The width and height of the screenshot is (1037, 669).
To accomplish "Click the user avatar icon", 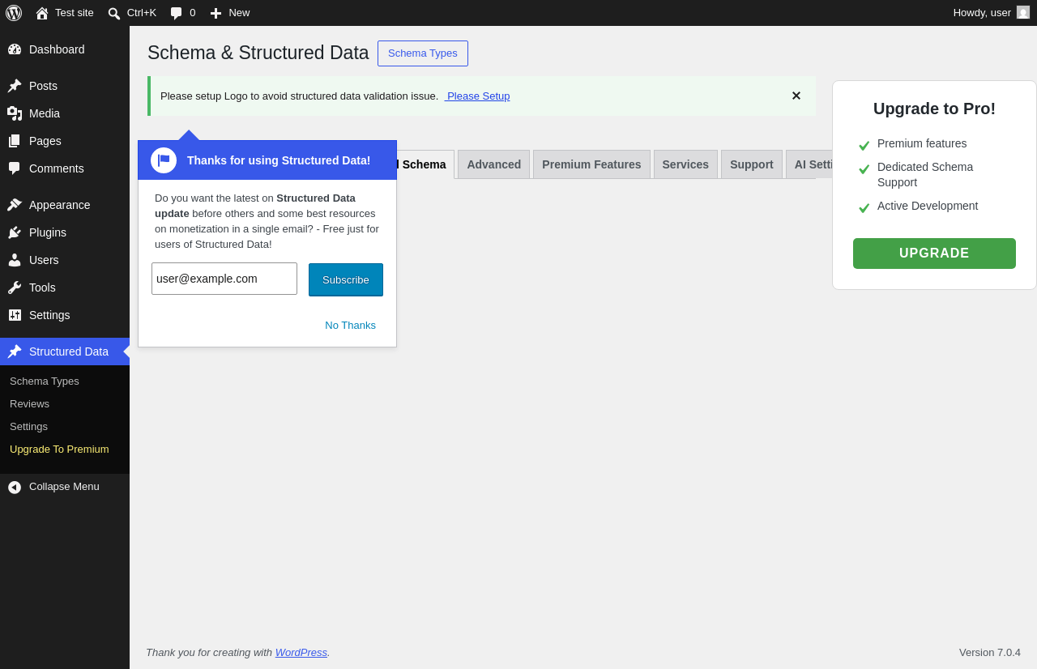I will pyautogui.click(x=1023, y=12).
